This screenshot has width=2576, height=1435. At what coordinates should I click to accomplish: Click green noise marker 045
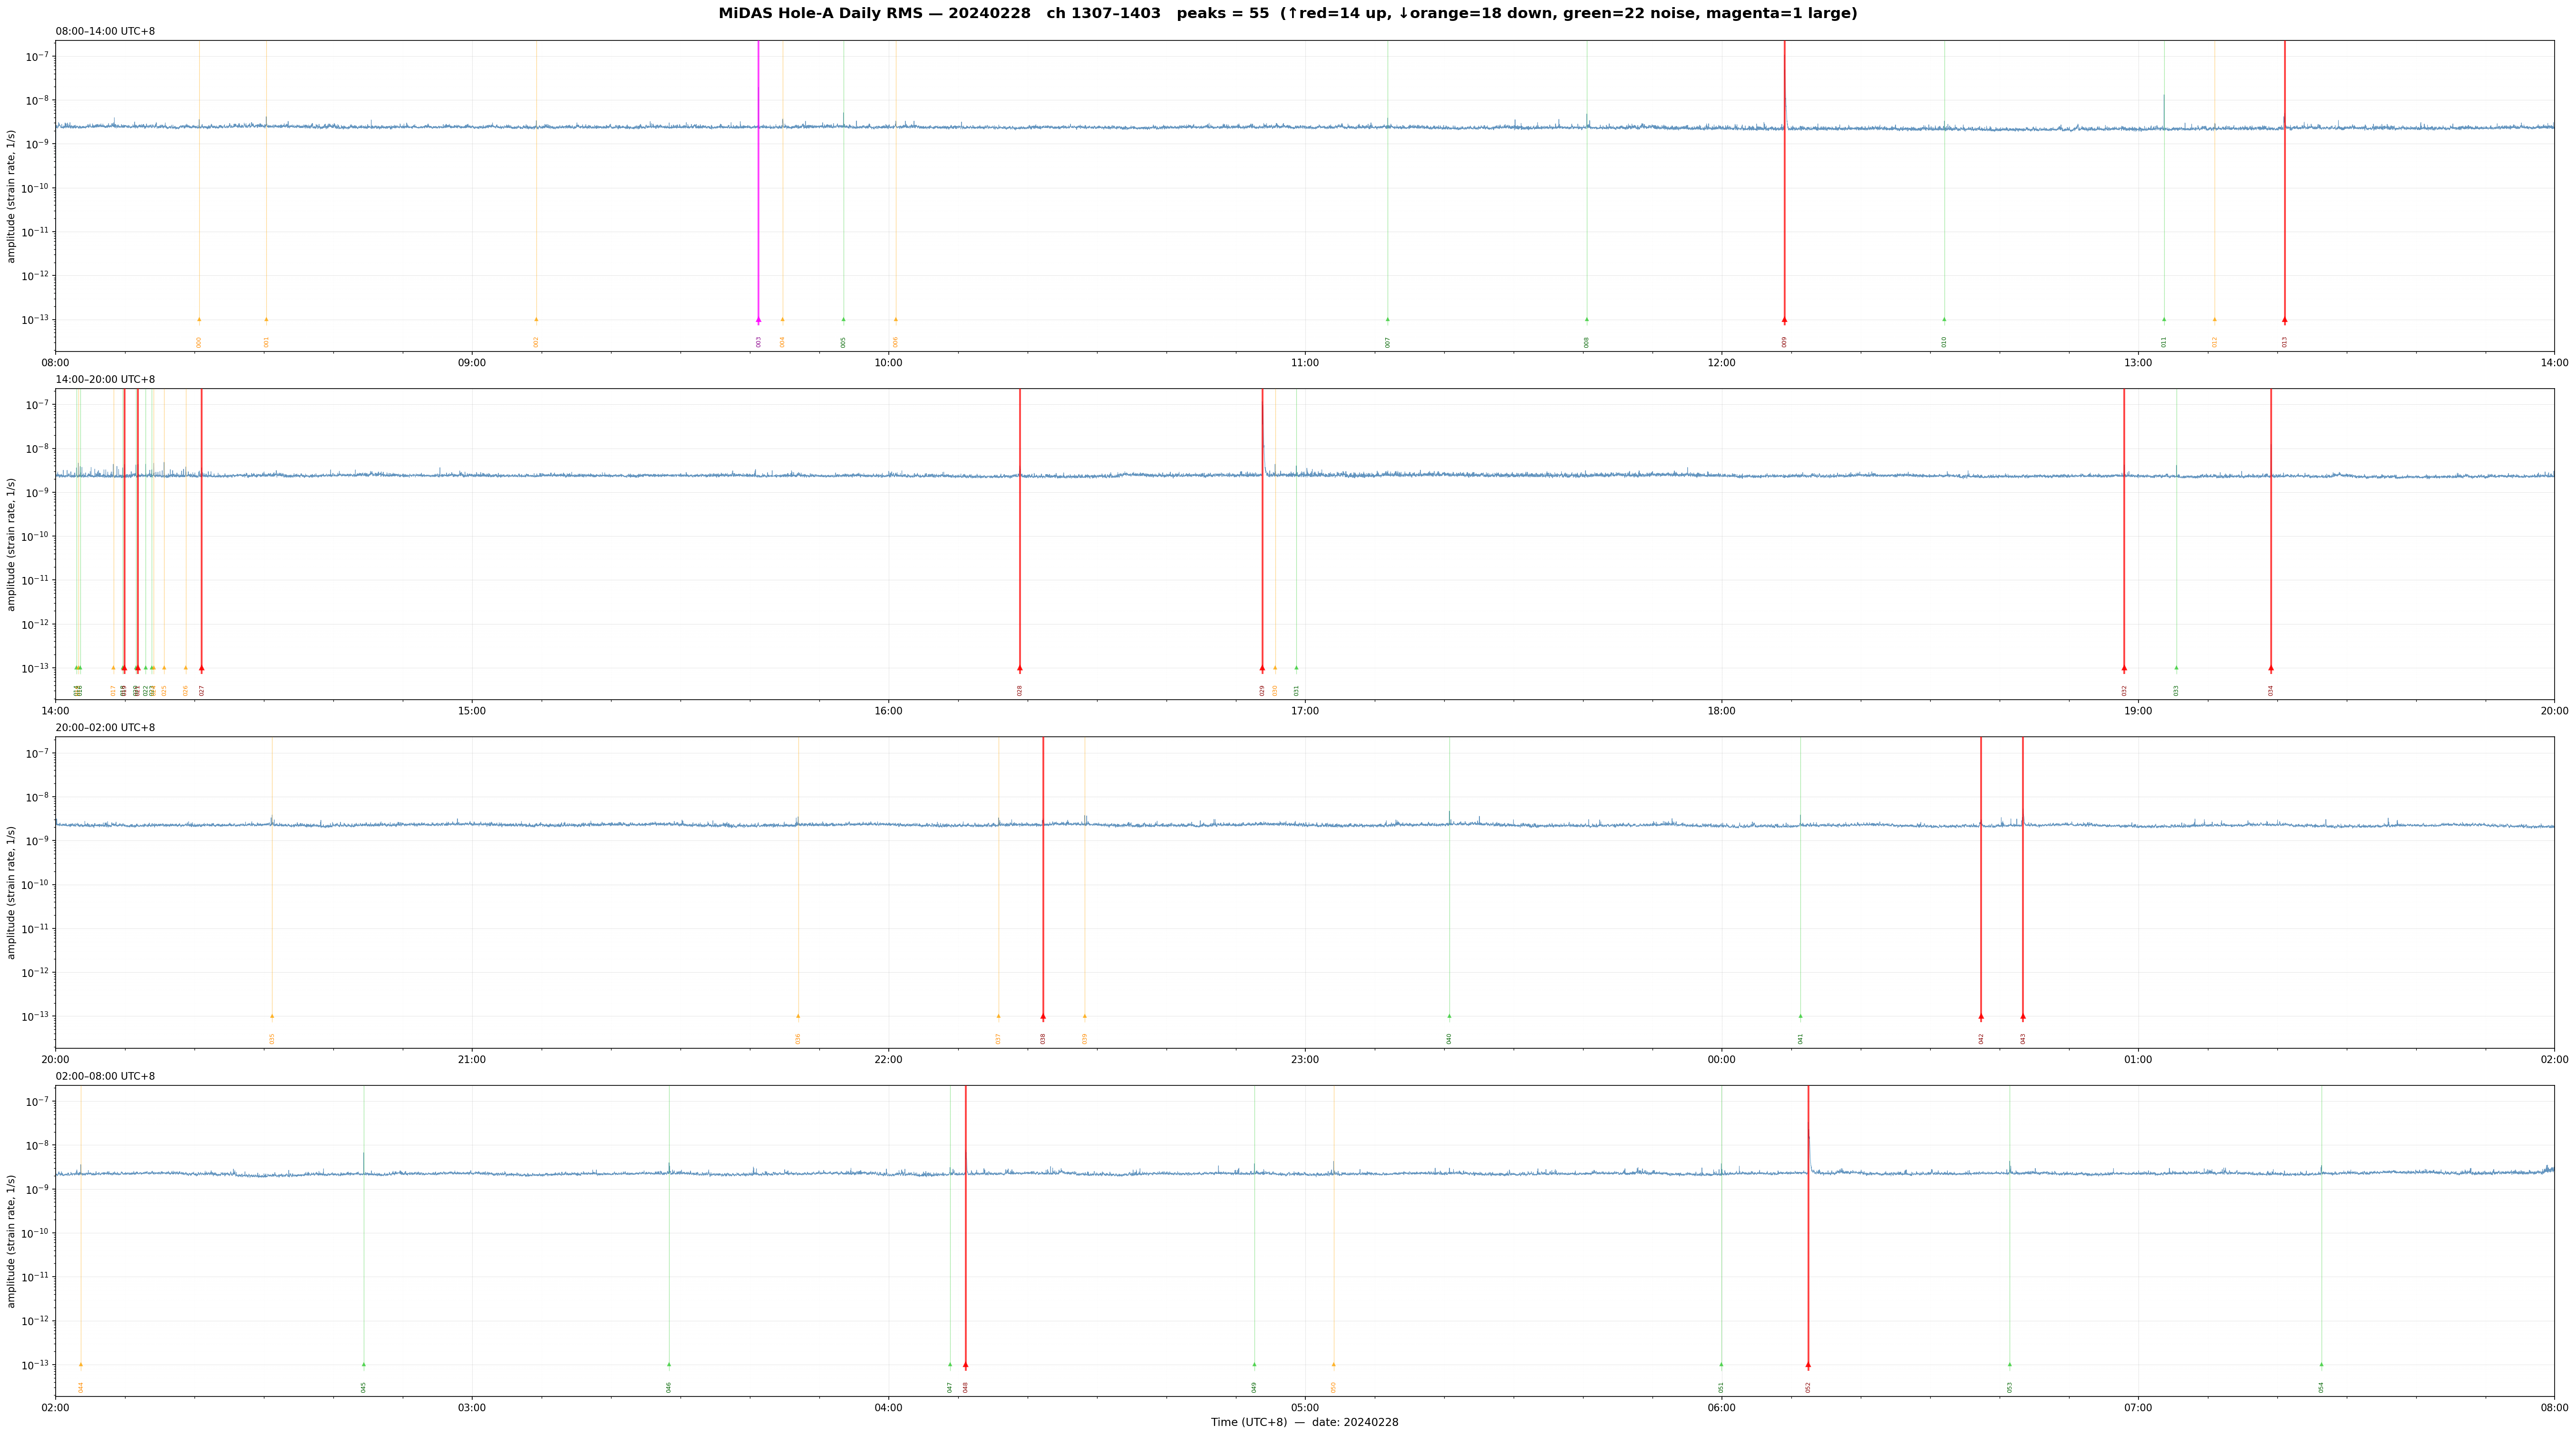click(x=363, y=1364)
